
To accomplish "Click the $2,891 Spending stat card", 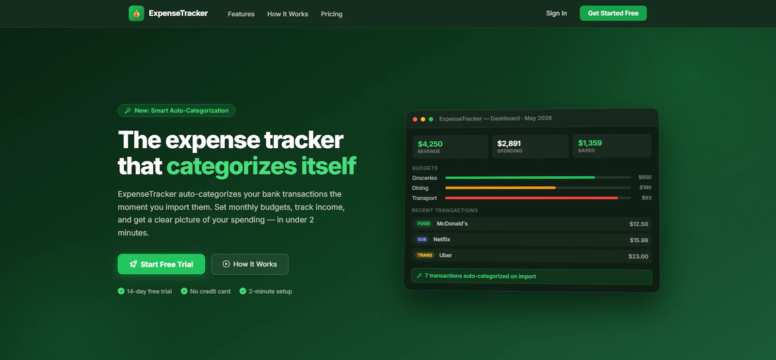I will [531, 146].
